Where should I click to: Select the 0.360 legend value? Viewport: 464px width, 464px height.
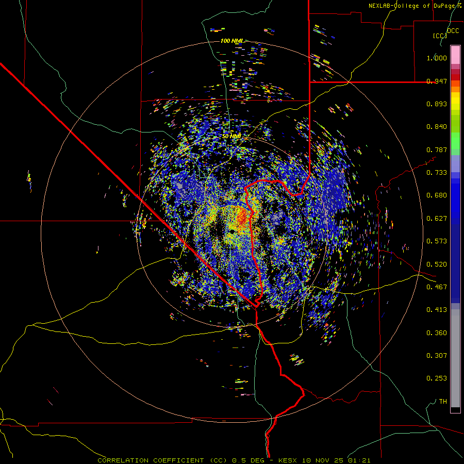point(437,333)
